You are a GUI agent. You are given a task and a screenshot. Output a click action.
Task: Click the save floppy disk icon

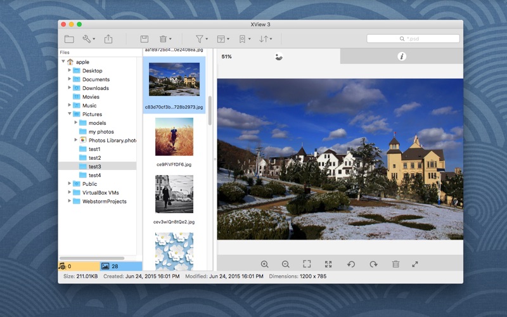point(144,39)
